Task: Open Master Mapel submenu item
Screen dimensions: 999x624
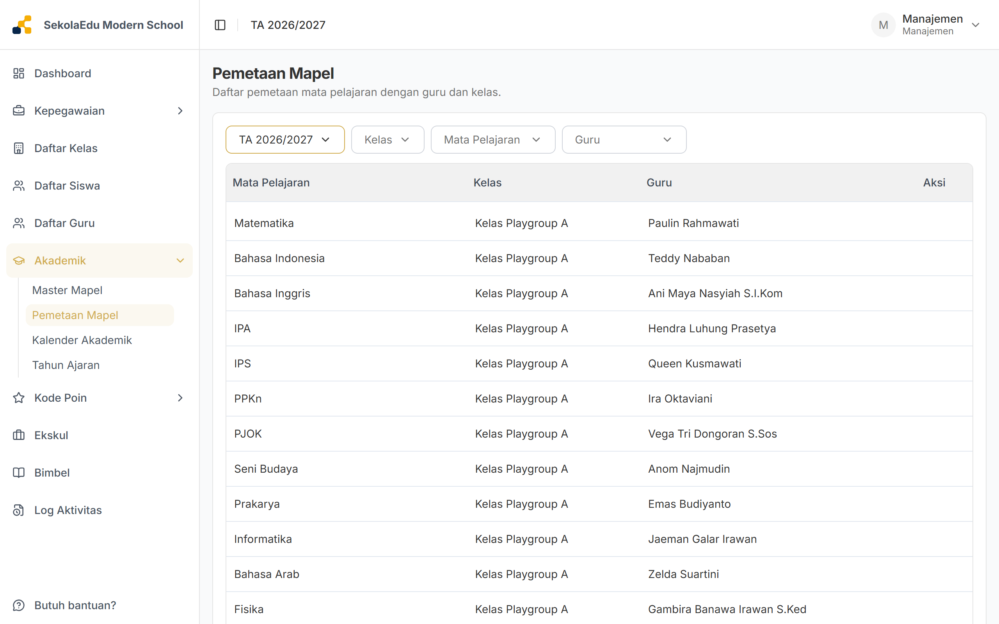Action: tap(67, 290)
